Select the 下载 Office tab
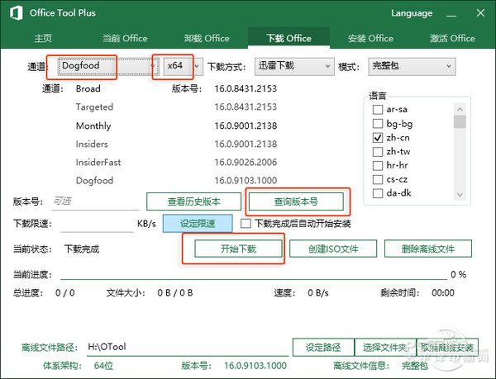The height and width of the screenshot is (379, 496). [289, 38]
